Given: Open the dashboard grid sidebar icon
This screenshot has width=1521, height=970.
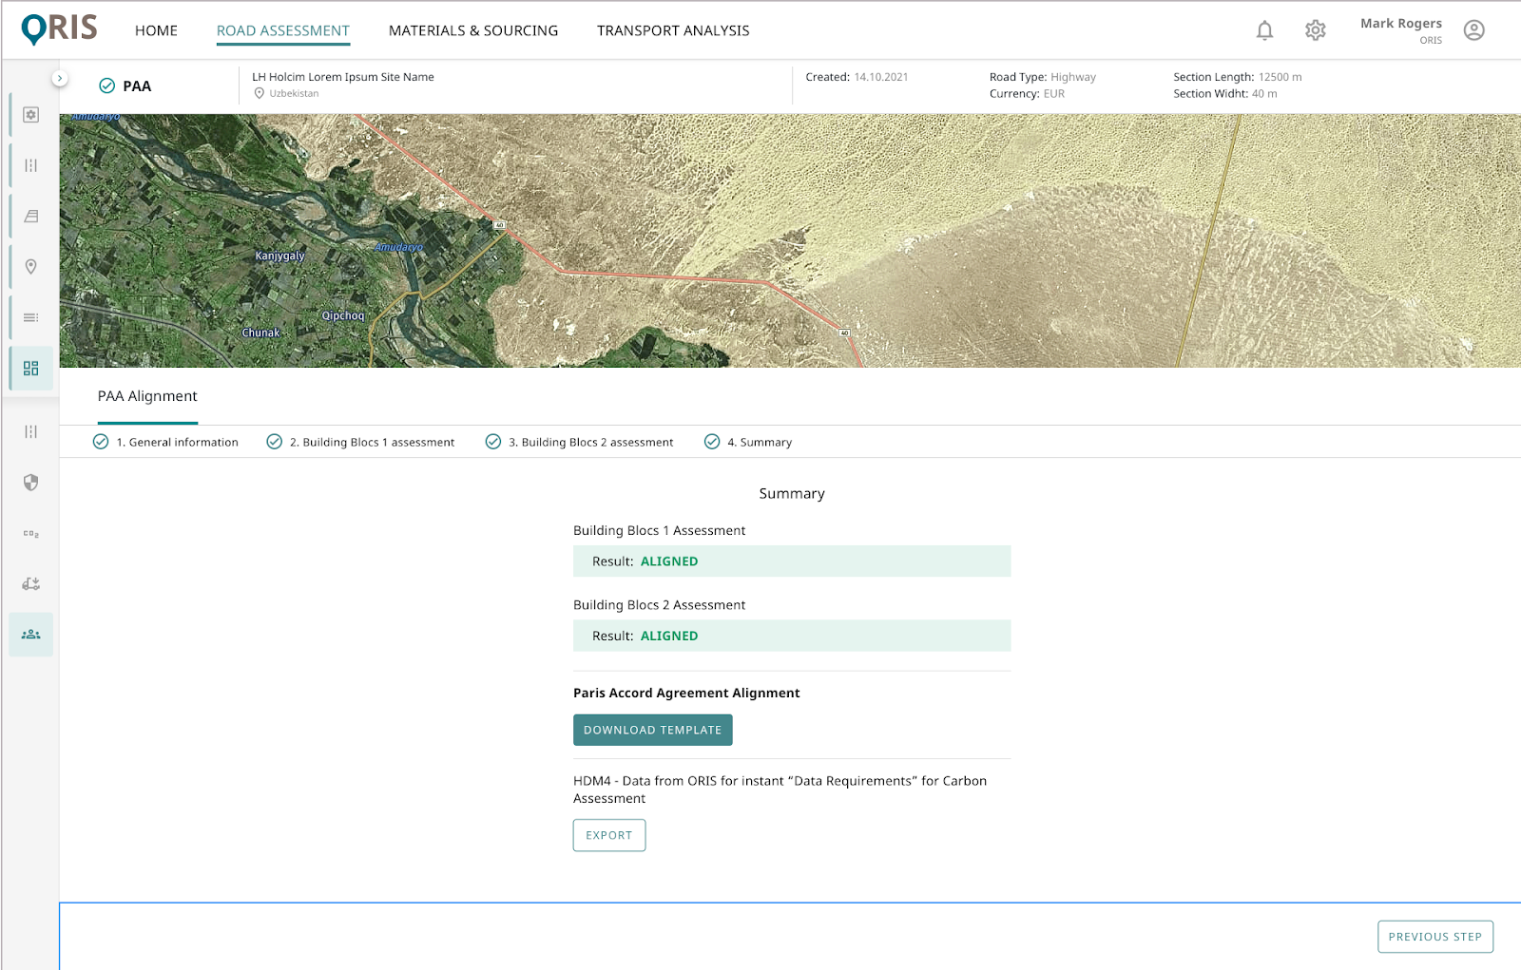Looking at the screenshot, I should pyautogui.click(x=31, y=369).
